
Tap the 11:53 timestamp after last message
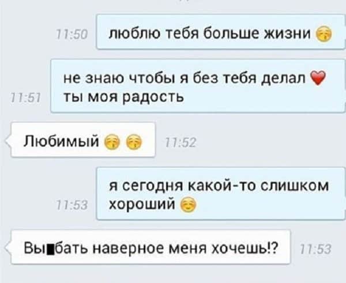tap(316, 249)
